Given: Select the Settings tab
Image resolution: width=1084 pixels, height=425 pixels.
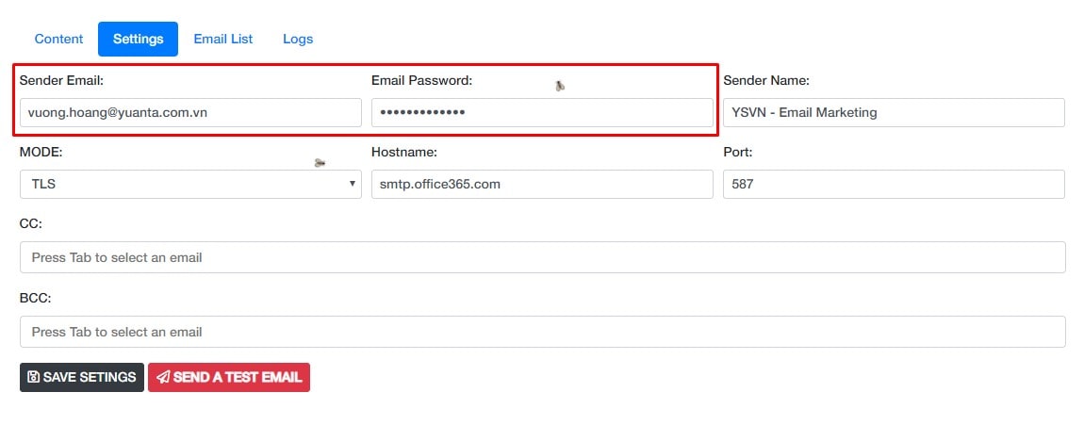Looking at the screenshot, I should (x=139, y=39).
